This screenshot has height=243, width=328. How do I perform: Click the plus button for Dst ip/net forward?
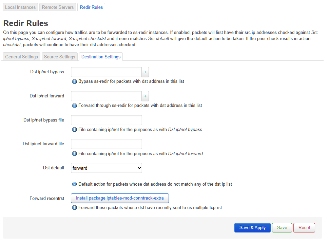[145, 96]
